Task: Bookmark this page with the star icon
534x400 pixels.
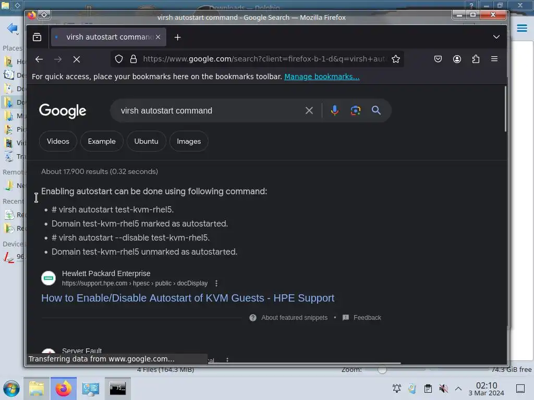Action: 396,59
